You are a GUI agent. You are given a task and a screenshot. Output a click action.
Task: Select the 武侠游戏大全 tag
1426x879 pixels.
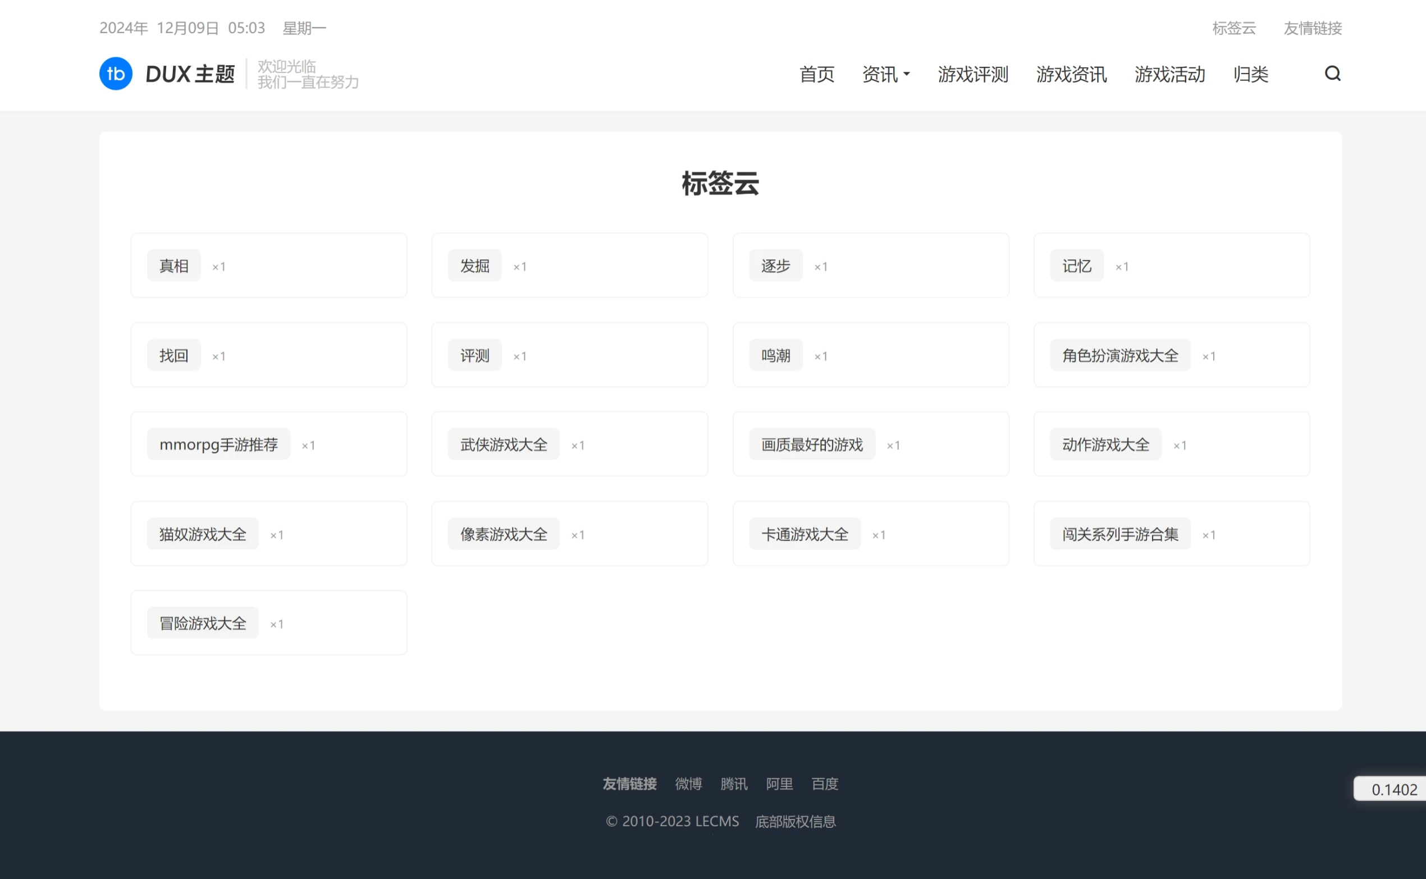click(502, 444)
